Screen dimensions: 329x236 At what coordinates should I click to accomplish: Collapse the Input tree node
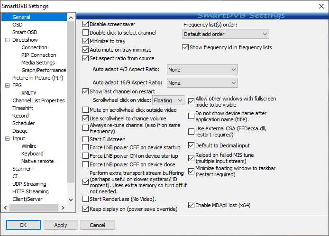click(x=7, y=138)
